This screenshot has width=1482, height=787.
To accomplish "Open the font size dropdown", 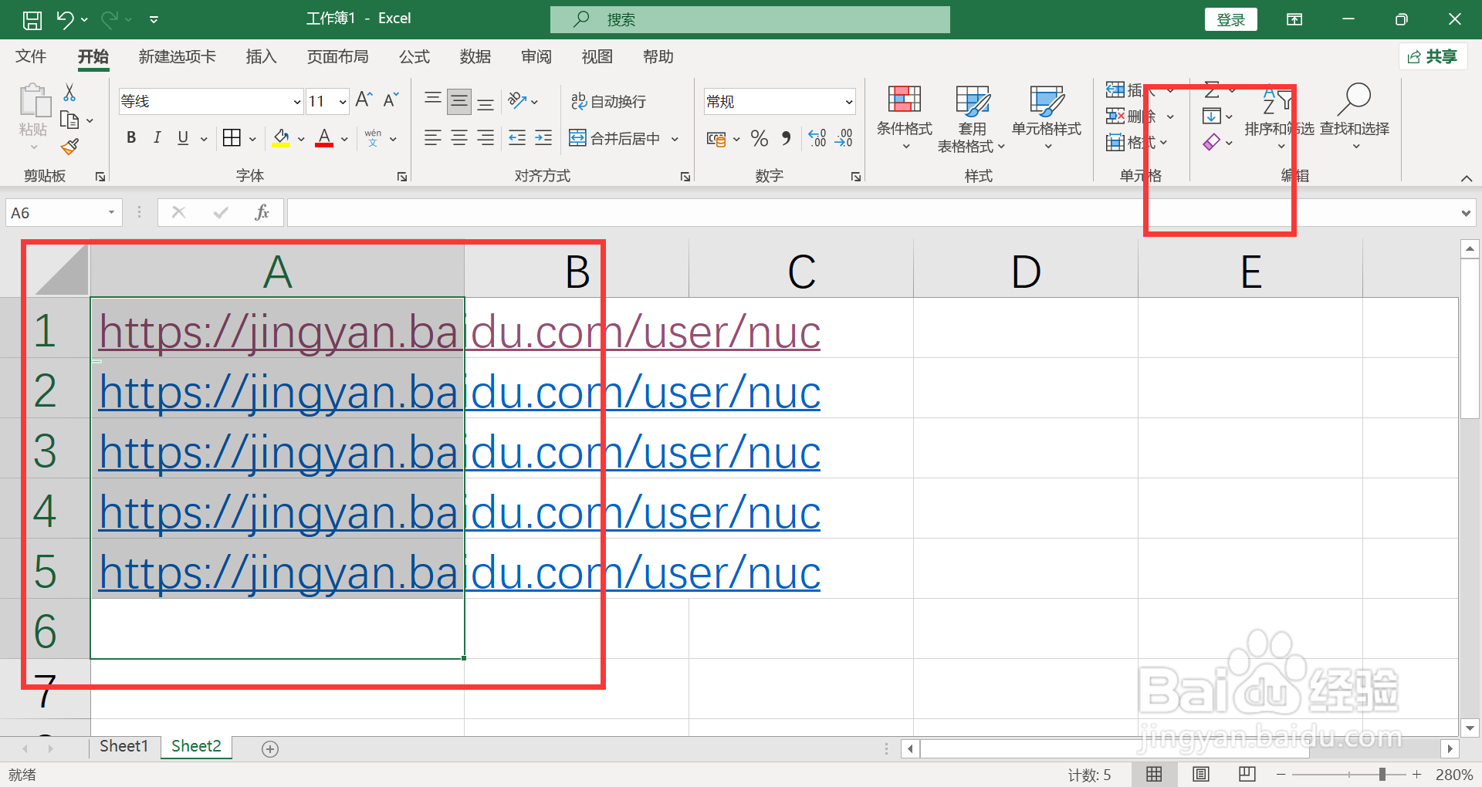I will pos(343,102).
